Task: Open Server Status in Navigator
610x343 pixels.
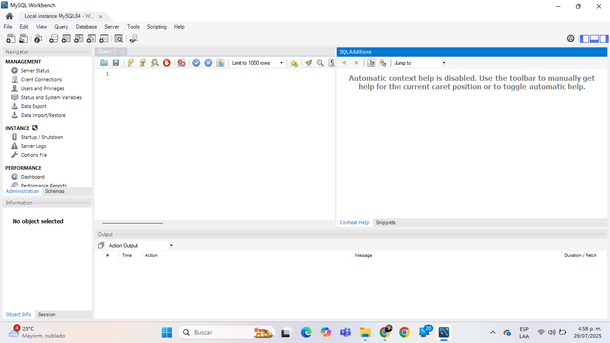Action: (x=35, y=71)
